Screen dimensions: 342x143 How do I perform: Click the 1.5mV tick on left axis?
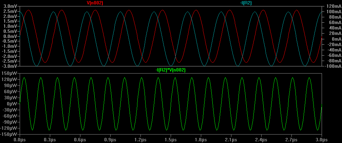click(10, 21)
